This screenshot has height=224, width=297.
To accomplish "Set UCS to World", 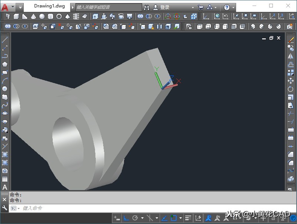I will (217, 16).
